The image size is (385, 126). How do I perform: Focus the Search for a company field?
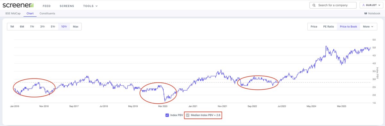click(x=333, y=5)
